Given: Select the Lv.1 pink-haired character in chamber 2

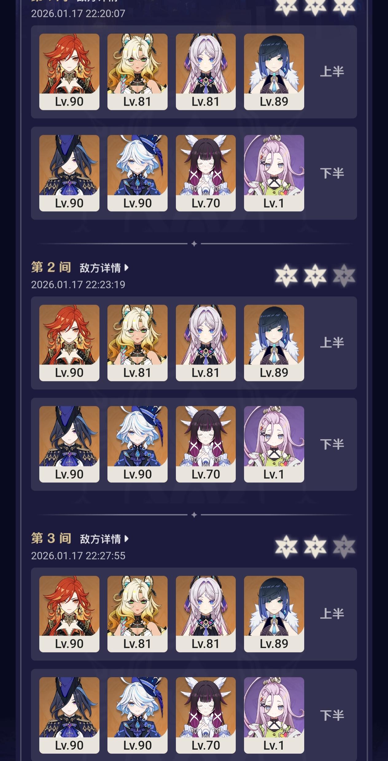Looking at the screenshot, I should pyautogui.click(x=274, y=444).
